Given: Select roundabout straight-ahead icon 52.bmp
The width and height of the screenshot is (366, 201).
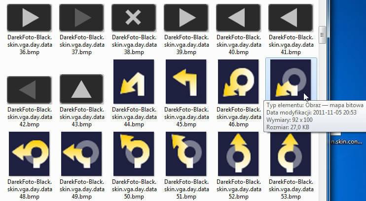Looking at the screenshot, I should pyautogui.click(x=238, y=154).
